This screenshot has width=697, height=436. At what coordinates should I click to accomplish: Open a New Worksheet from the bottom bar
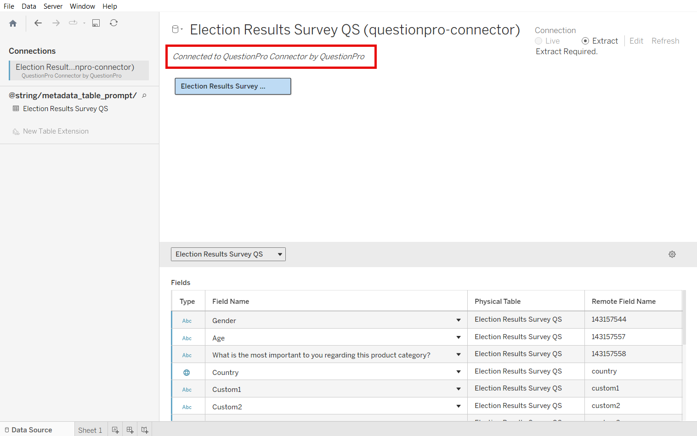115,429
